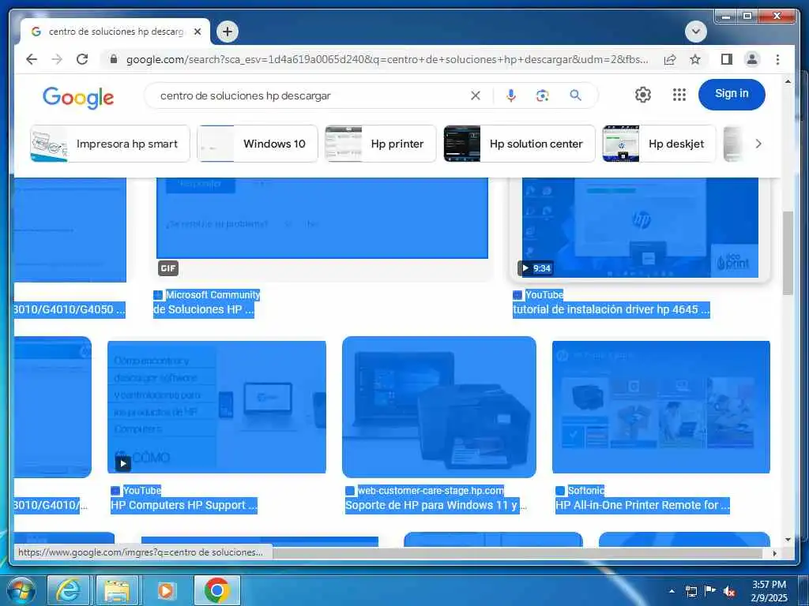Open 'HP Computers HP Support ...' link
The image size is (809, 606).
click(x=183, y=506)
